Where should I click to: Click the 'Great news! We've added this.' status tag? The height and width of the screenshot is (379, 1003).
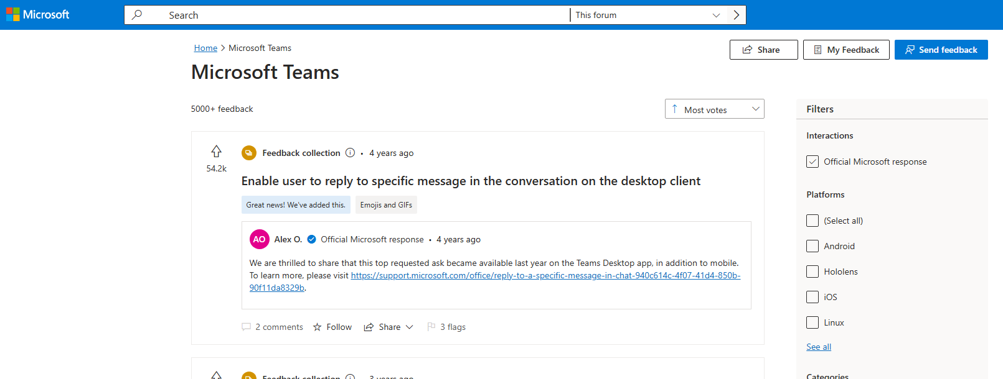click(296, 204)
